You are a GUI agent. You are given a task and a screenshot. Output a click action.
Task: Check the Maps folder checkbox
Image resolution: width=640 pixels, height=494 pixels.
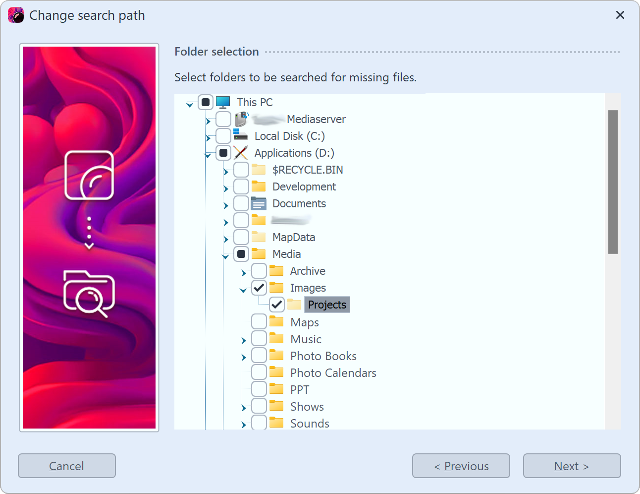point(259,321)
